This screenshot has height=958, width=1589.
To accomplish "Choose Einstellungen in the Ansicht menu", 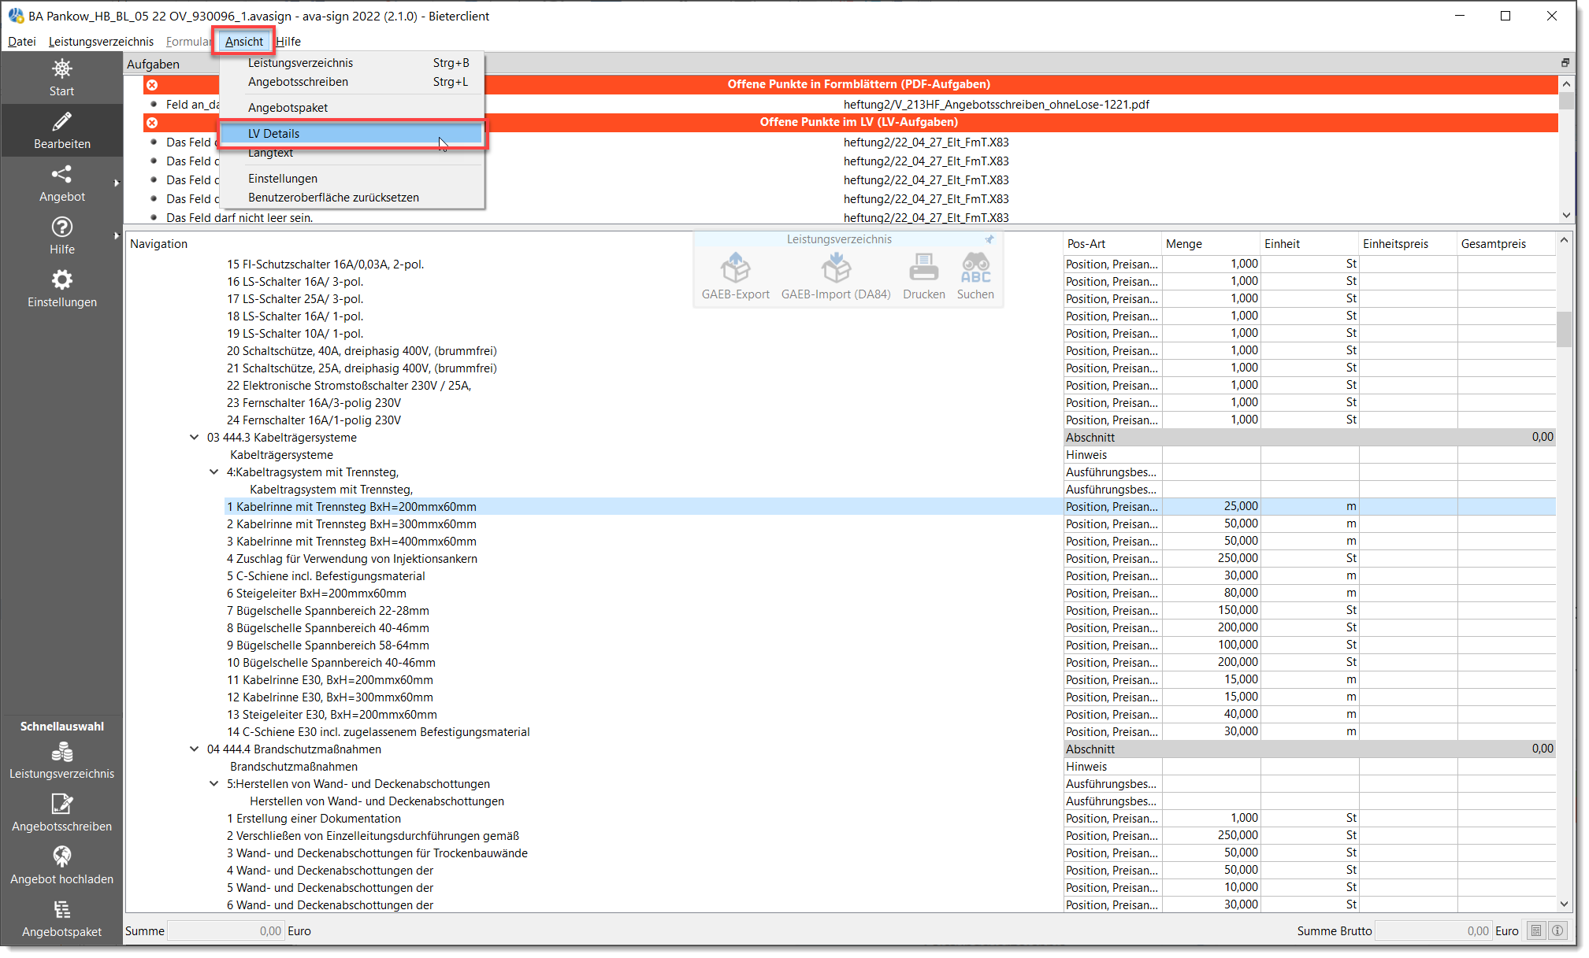I will tap(351, 179).
